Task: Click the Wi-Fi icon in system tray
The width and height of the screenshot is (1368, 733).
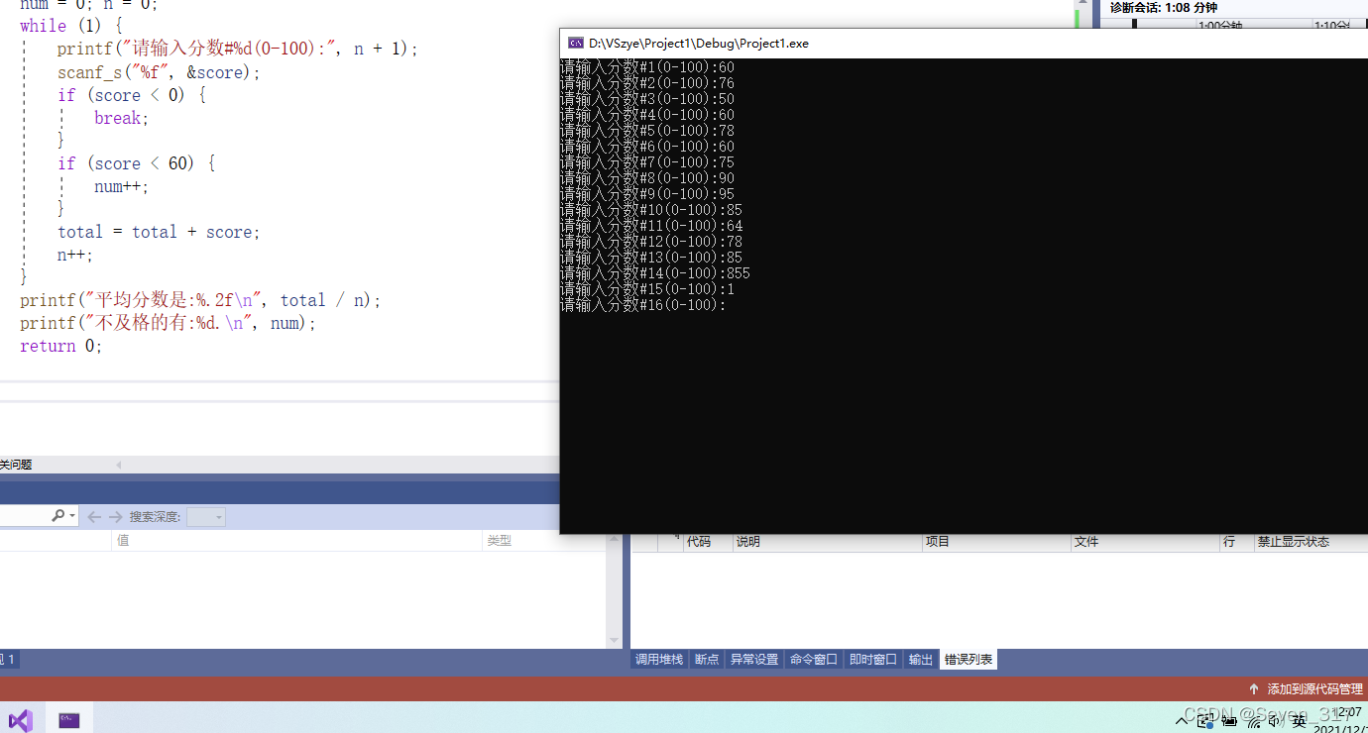Action: (x=1253, y=721)
